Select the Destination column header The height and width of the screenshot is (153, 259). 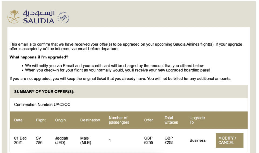coord(90,120)
